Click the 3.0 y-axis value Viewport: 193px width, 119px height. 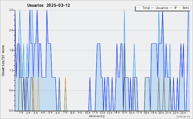[11, 10]
